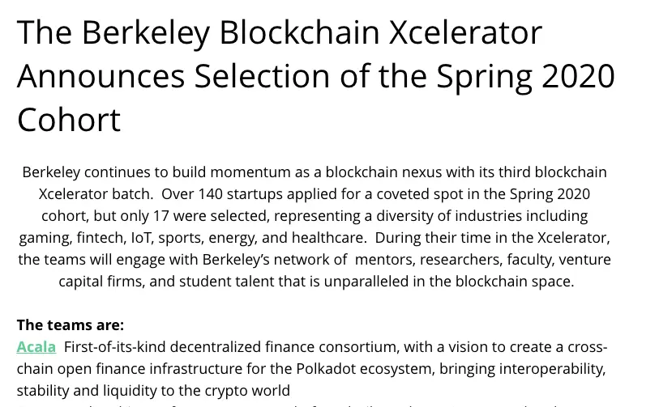Click the 'Announces' word in the title
Viewport: 659px width, 407px height.
tap(101, 76)
